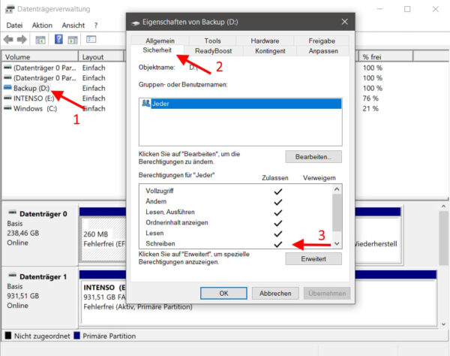Click the group icon next to Jeder
450x356 pixels.
coord(146,103)
